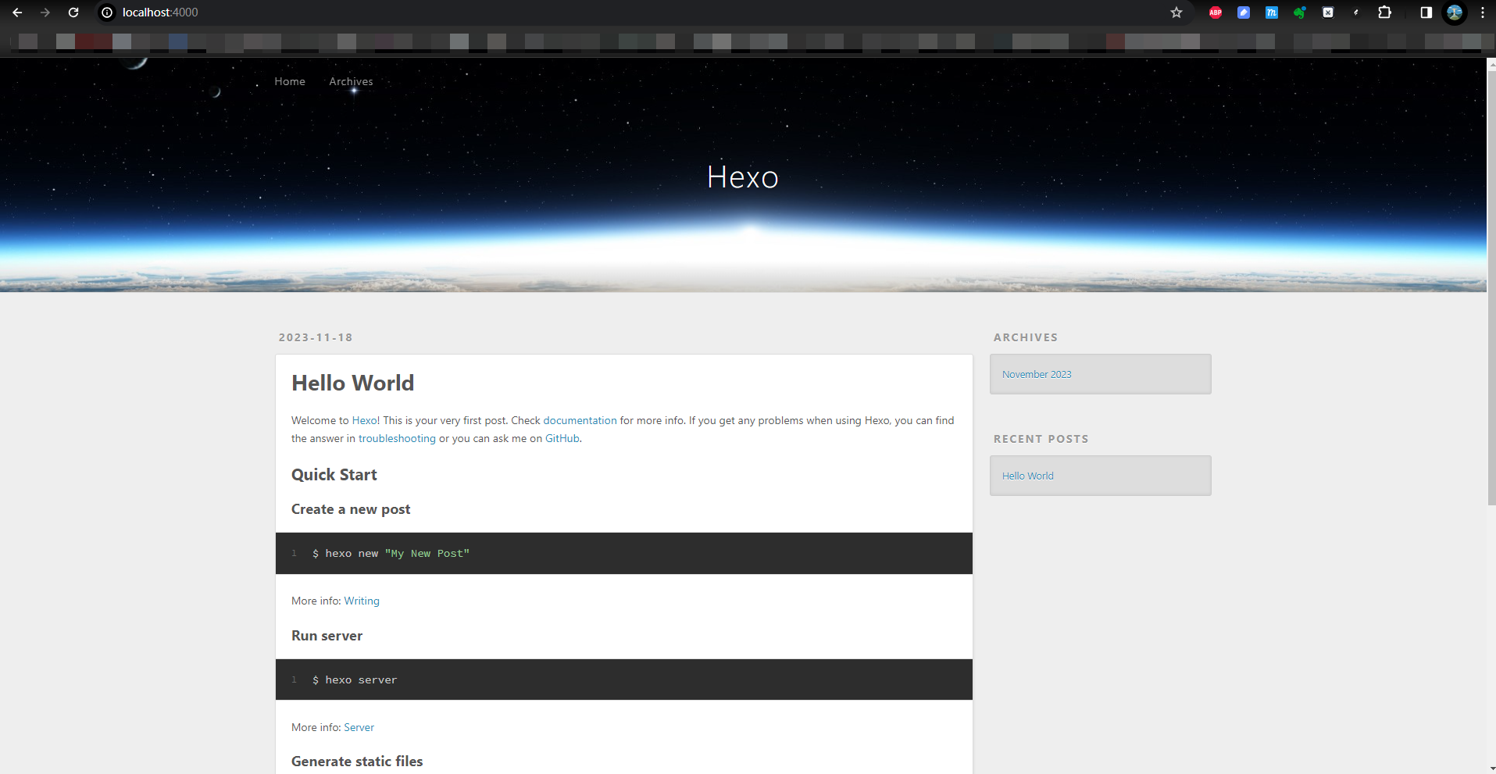Open the blue 'm' script-letter extension
Image resolution: width=1496 pixels, height=774 pixels.
pos(1272,12)
